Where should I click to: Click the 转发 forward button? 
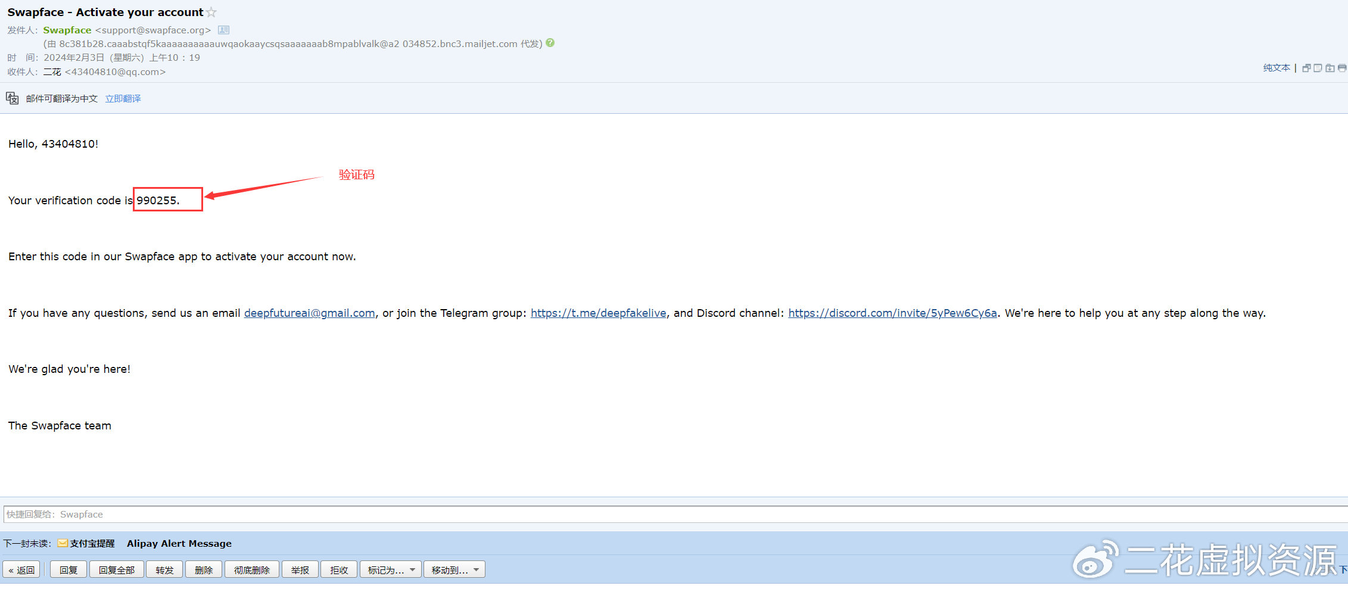tap(164, 570)
